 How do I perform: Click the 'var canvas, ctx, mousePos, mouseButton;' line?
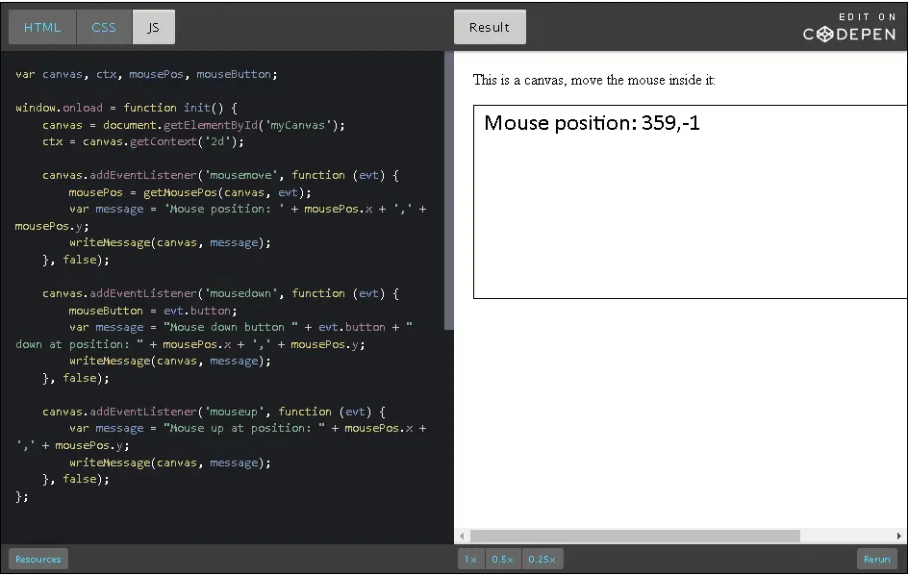pyautogui.click(x=146, y=74)
